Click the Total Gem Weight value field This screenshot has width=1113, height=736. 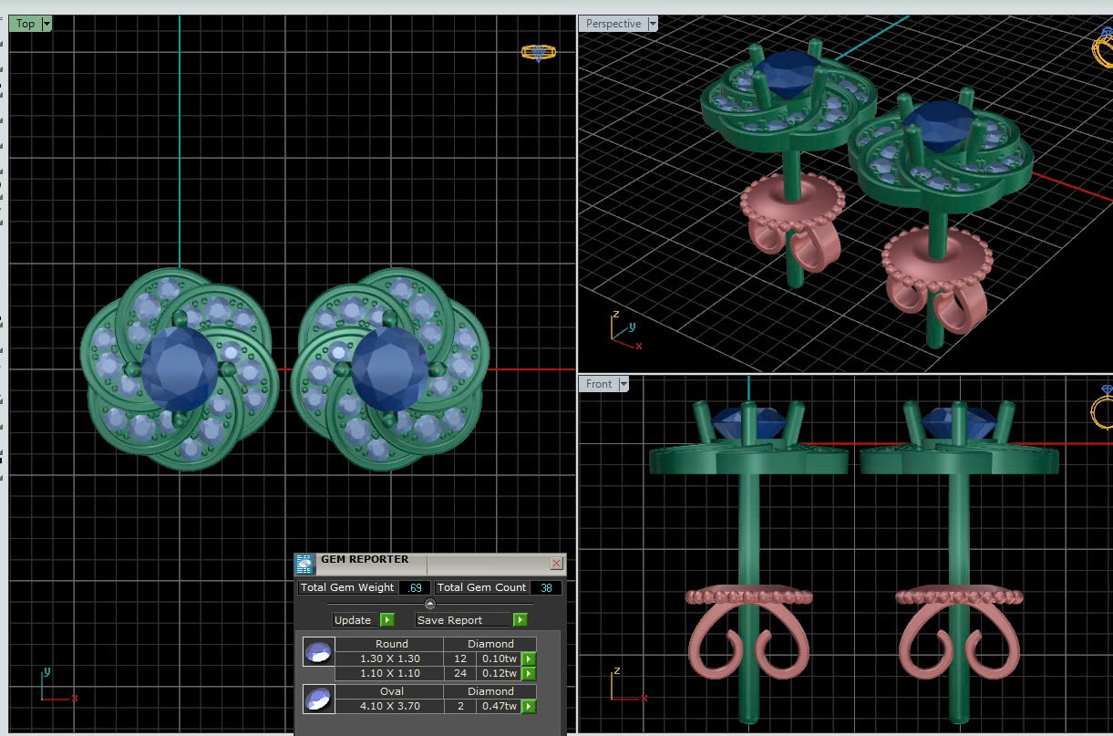tap(415, 588)
